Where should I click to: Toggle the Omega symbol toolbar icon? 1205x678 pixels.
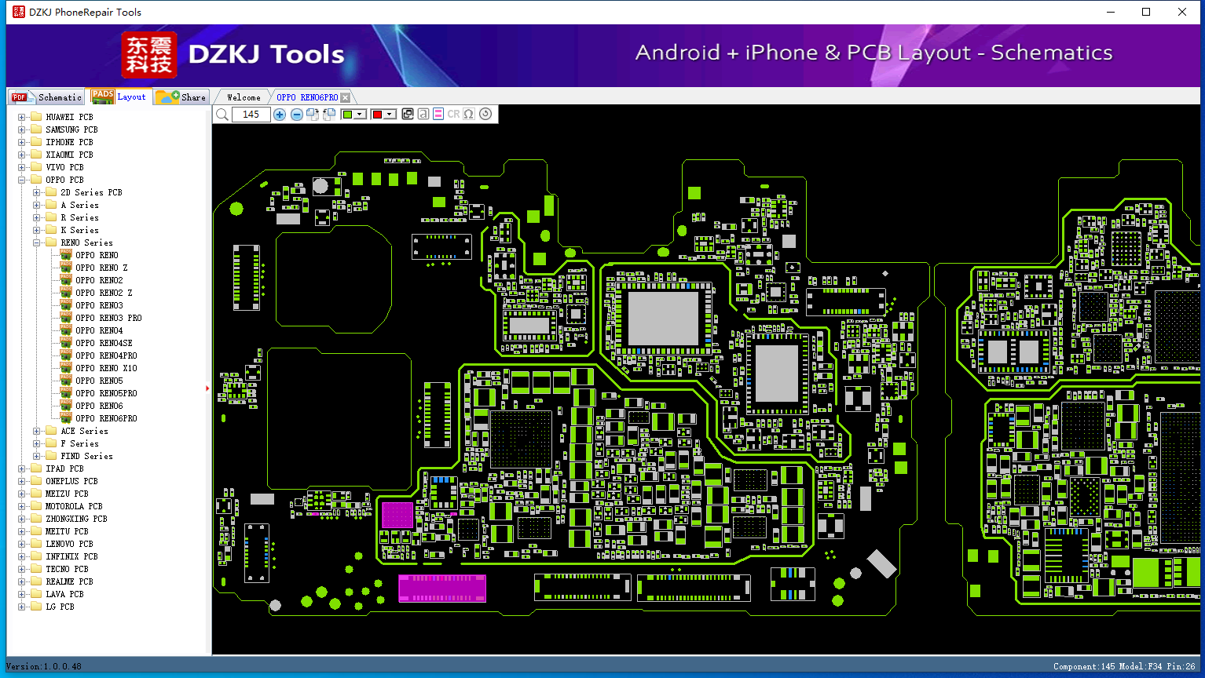coord(469,115)
